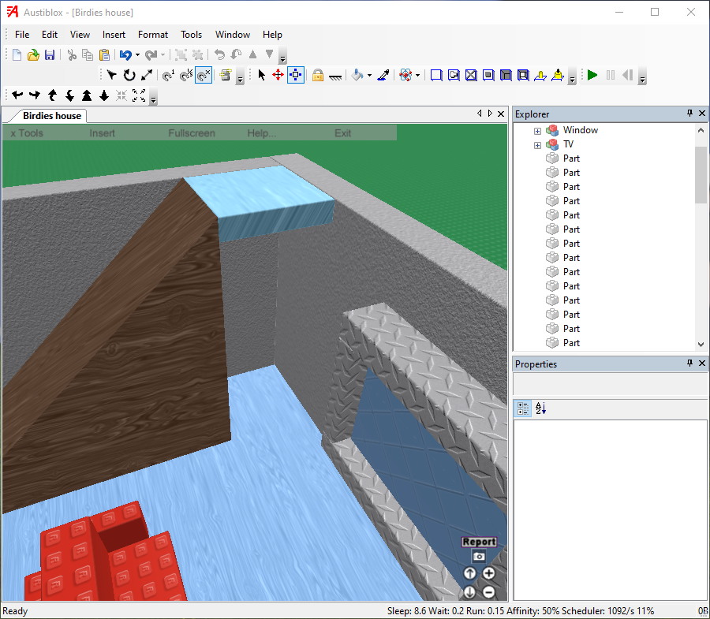Open the Edit menu
Viewport: 710px width, 619px height.
[50, 35]
